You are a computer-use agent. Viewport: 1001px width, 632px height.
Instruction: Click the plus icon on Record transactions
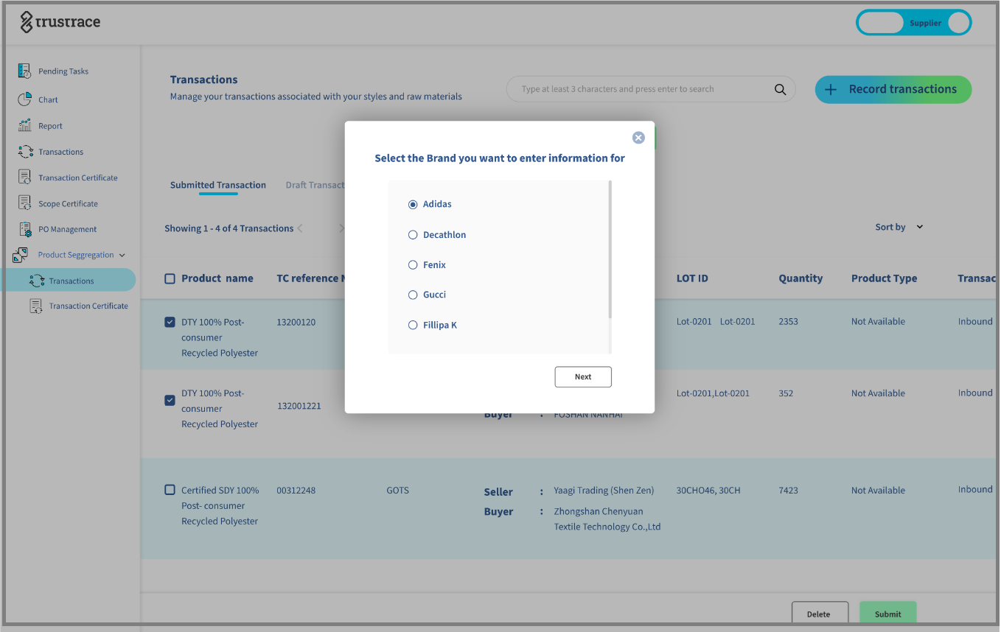coord(830,89)
